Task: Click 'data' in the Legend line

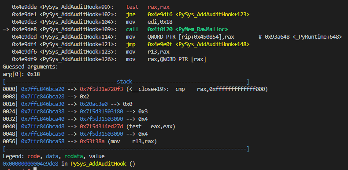Action: tap(52, 156)
